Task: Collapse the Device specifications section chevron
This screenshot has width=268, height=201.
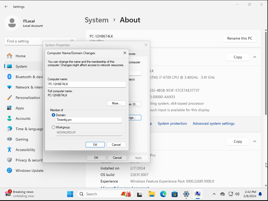Action: point(255,57)
